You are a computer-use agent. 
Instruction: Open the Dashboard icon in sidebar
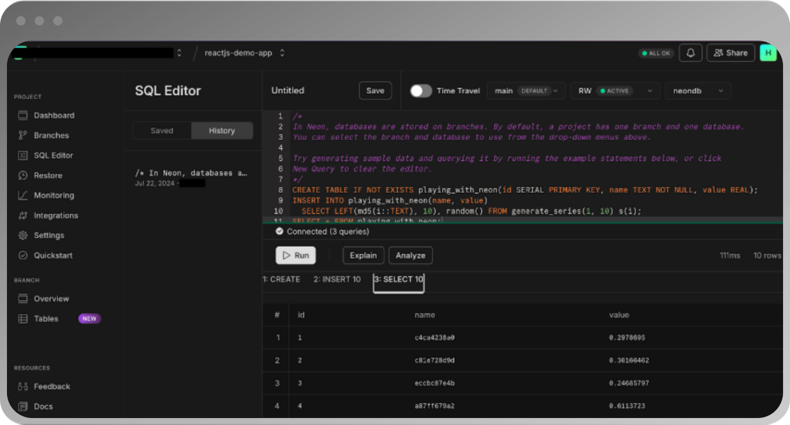[23, 115]
